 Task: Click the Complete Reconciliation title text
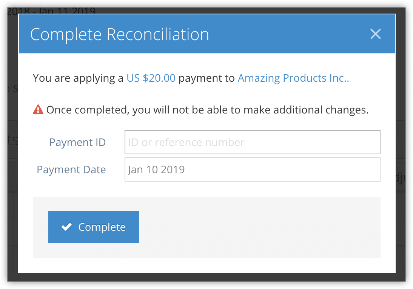click(120, 34)
